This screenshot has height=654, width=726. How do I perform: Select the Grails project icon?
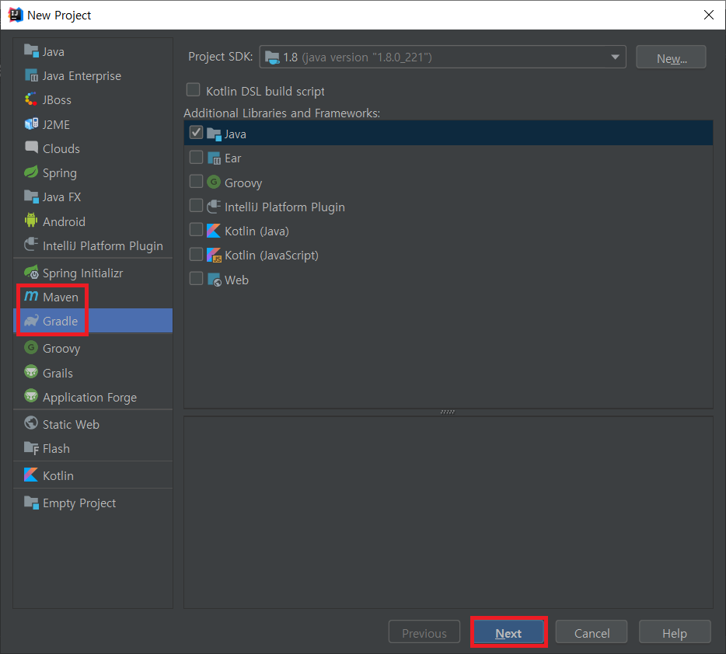31,372
